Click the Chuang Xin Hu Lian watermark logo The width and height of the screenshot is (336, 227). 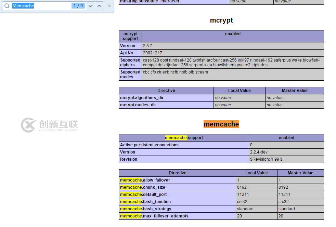point(50,125)
